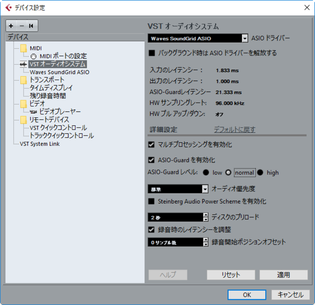315x305 pixels.
Task: Select ASIO-Guard level low
Action: point(206,173)
